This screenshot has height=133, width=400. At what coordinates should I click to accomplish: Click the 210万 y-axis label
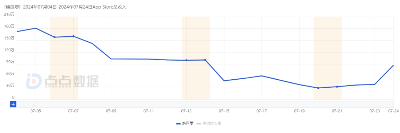(x=9, y=15)
